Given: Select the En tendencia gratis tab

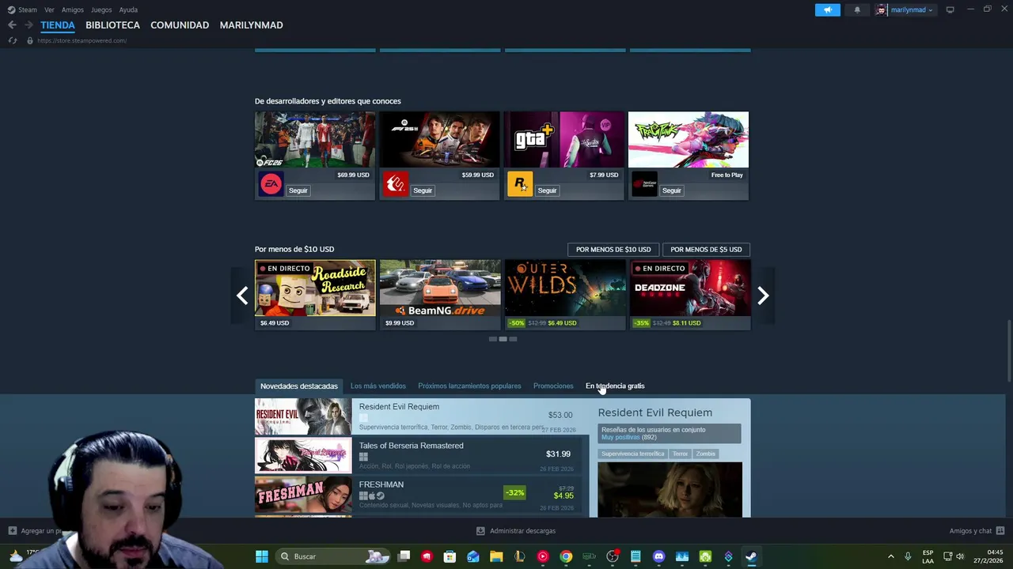Looking at the screenshot, I should click(615, 386).
